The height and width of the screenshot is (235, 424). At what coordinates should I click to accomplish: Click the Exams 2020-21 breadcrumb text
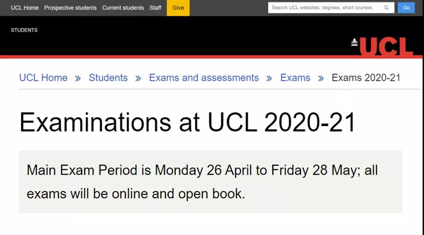(x=366, y=78)
